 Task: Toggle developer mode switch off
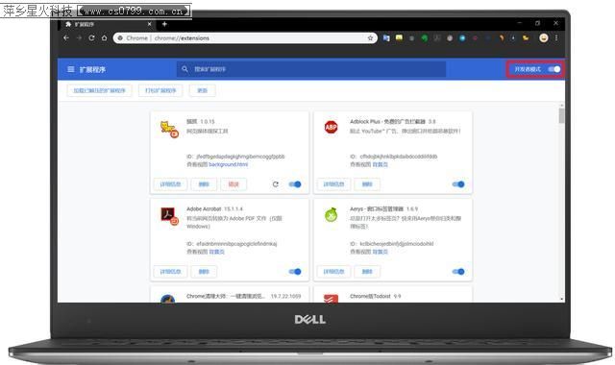point(554,69)
